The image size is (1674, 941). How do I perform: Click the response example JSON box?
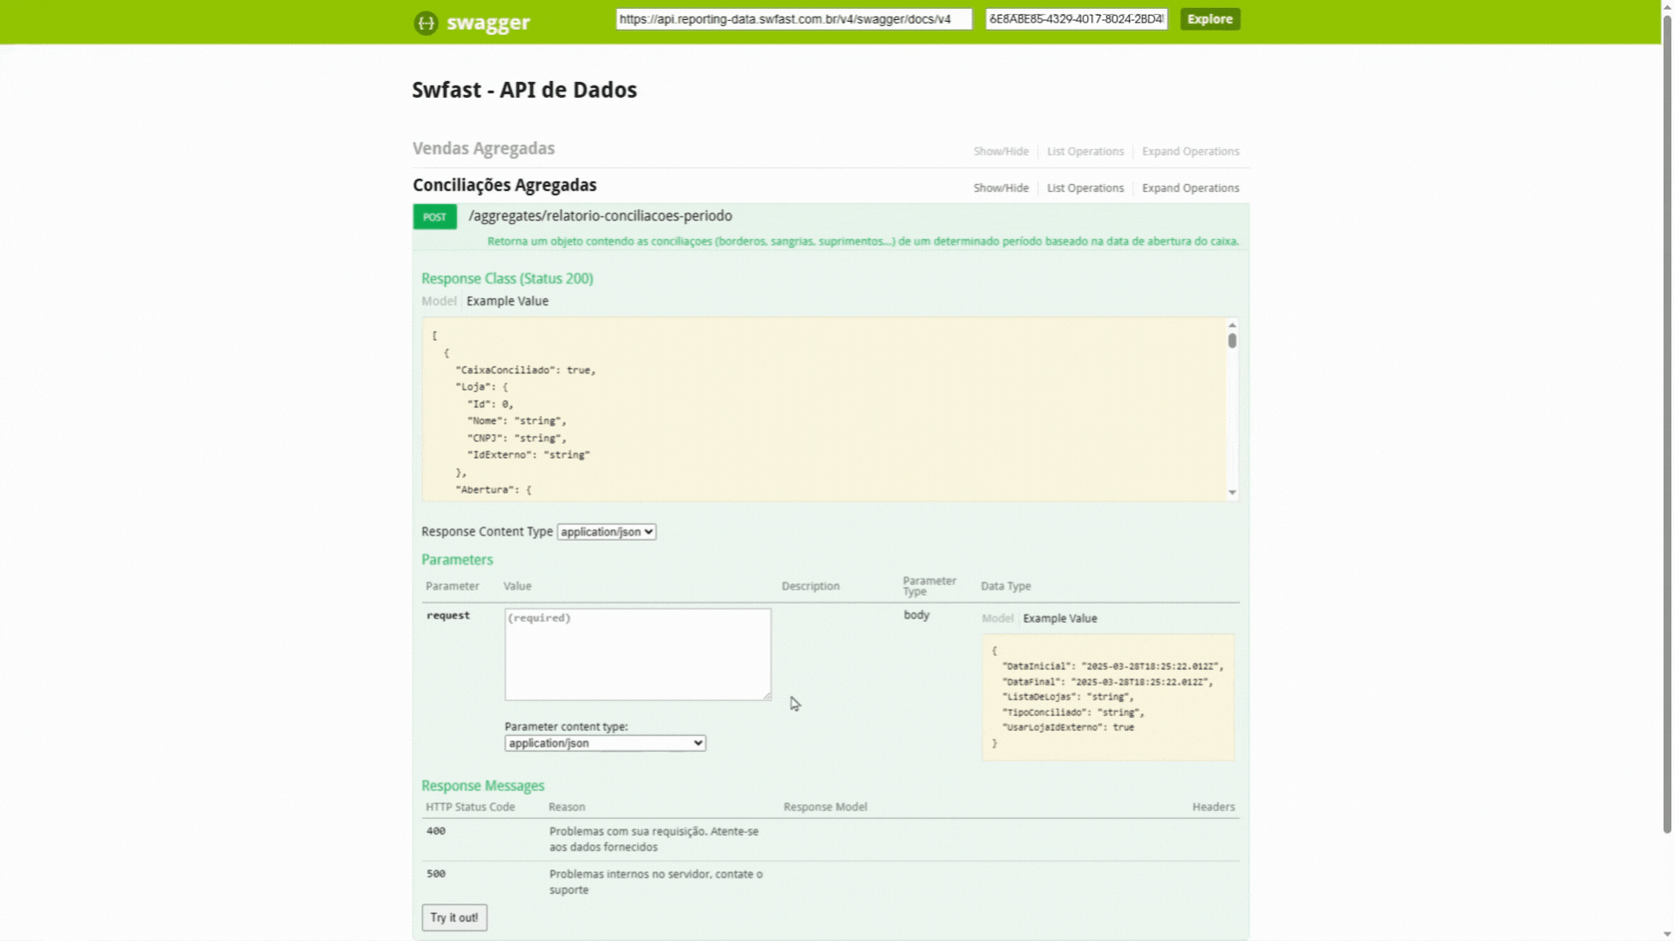pyautogui.click(x=823, y=409)
